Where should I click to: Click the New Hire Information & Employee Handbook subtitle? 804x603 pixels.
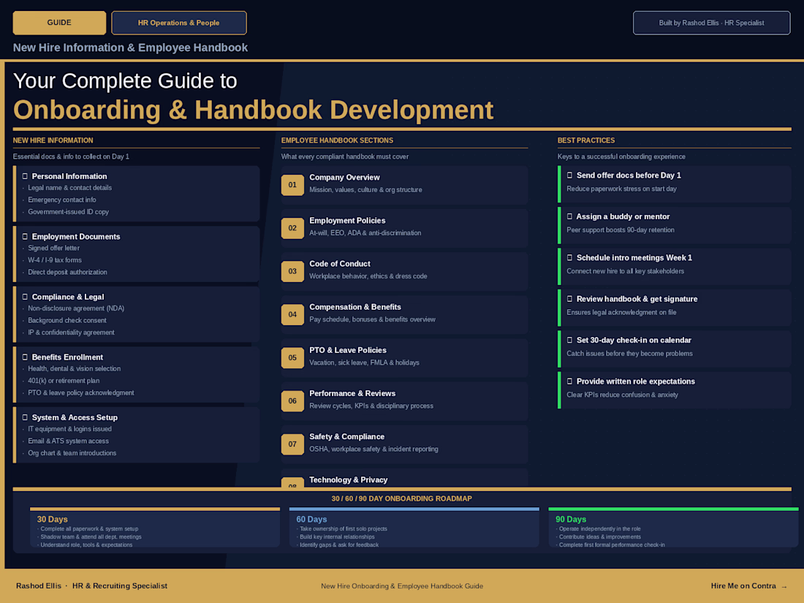(x=130, y=48)
